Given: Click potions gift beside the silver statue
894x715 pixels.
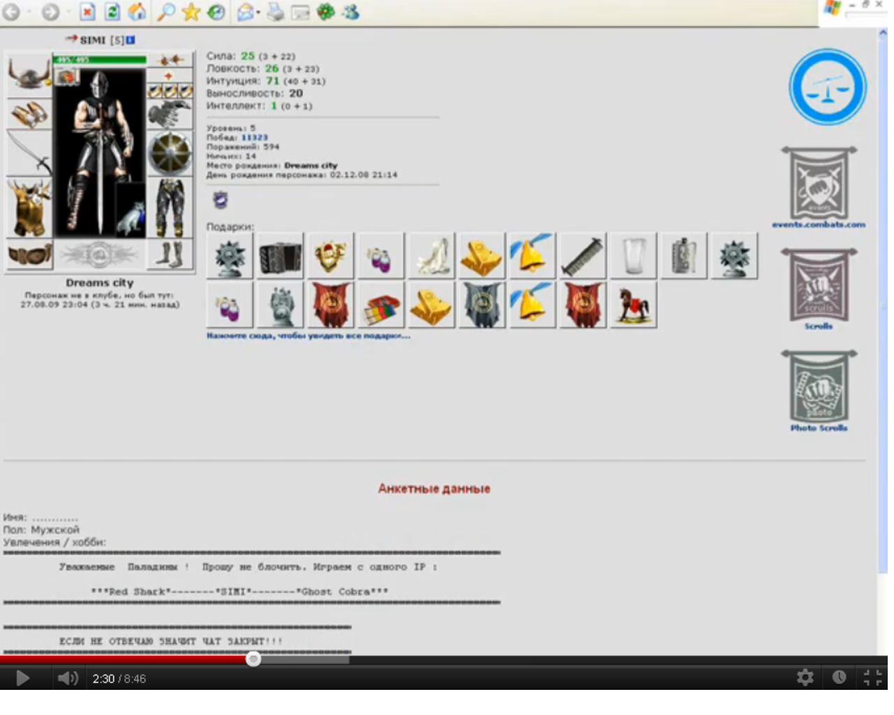Looking at the screenshot, I should (x=230, y=305).
